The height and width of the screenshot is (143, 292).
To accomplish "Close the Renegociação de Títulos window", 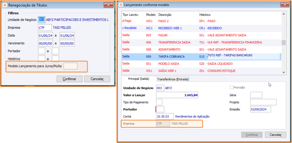I will 108,5.
